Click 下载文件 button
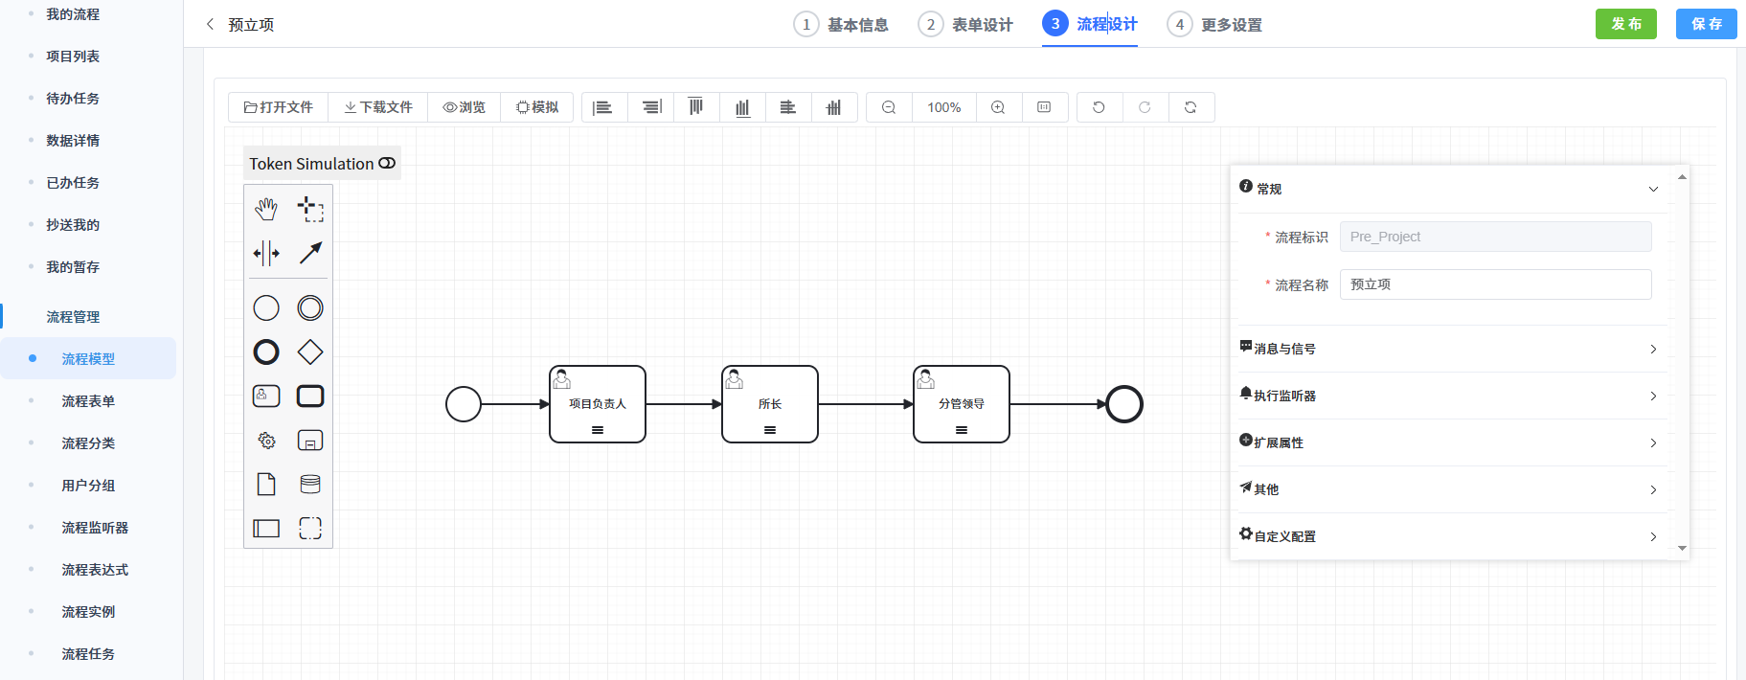Image resolution: width=1746 pixels, height=680 pixels. click(x=378, y=107)
